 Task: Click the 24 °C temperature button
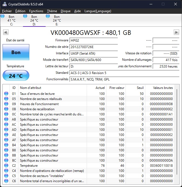pos(16,76)
